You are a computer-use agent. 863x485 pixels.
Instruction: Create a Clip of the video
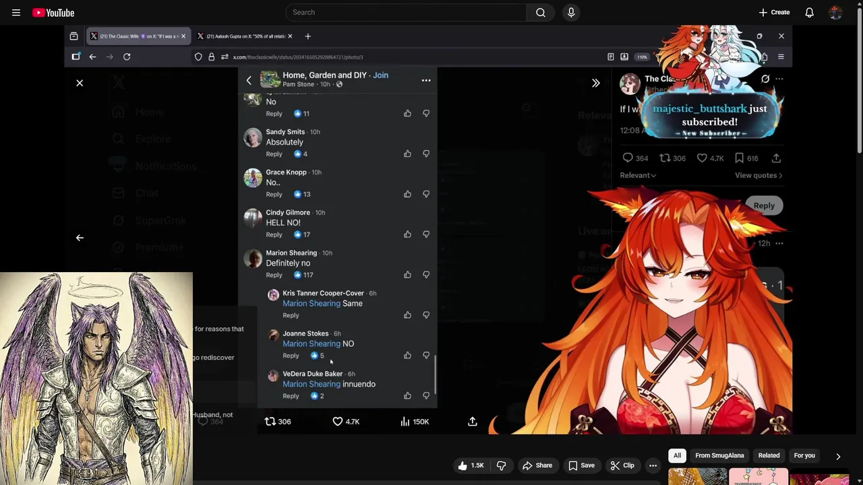(622, 465)
